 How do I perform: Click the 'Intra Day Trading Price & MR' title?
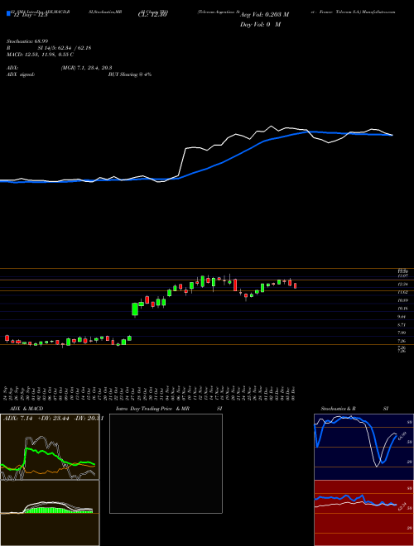click(152, 409)
